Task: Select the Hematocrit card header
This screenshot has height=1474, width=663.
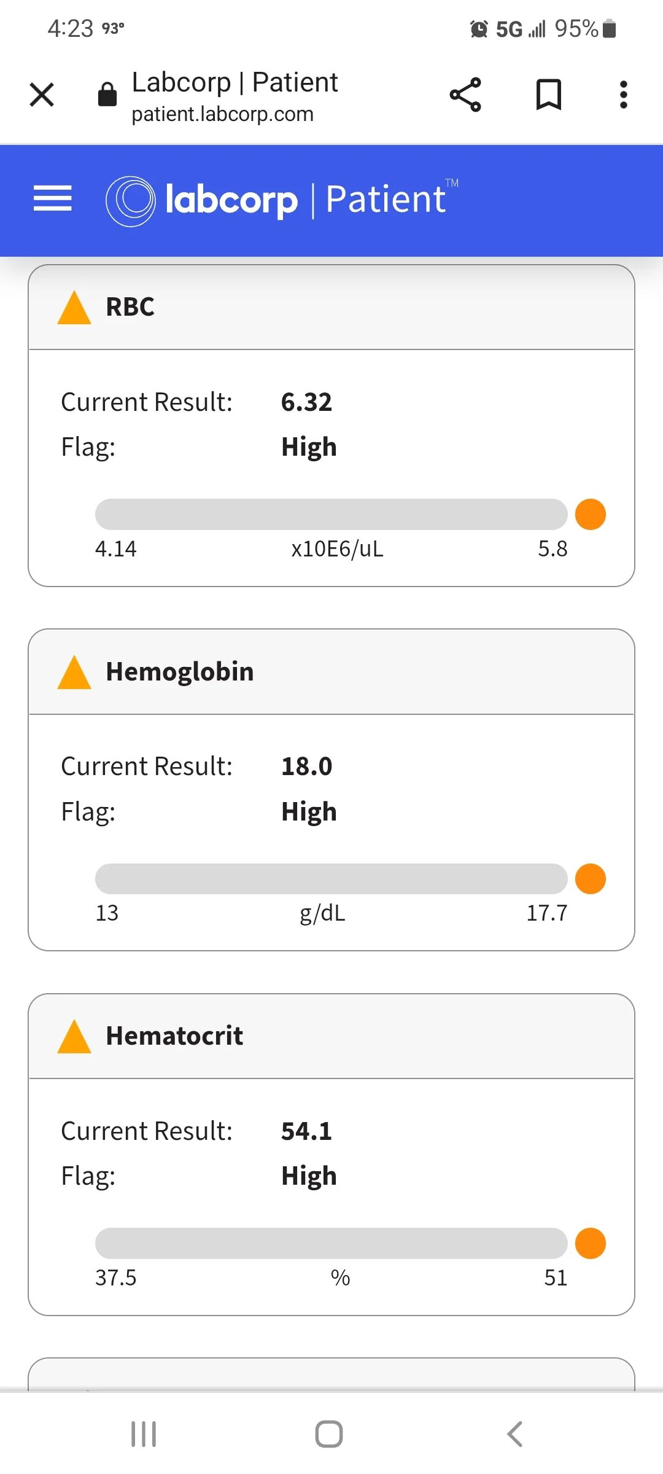Action: (331, 1036)
